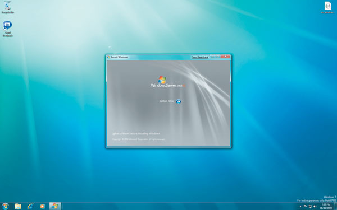Click the blue Install now arrow
The image size is (337, 210).
[x=179, y=101]
